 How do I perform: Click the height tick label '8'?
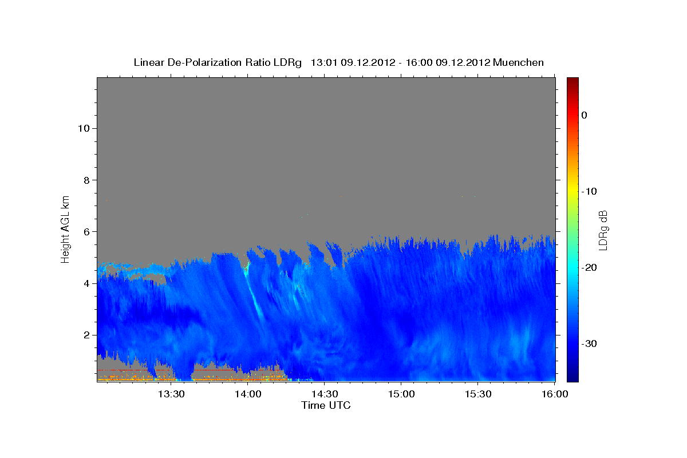pyautogui.click(x=85, y=180)
